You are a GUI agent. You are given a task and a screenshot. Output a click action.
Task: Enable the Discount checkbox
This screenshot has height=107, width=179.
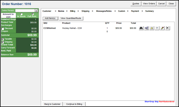pyautogui.click(x=3, y=29)
